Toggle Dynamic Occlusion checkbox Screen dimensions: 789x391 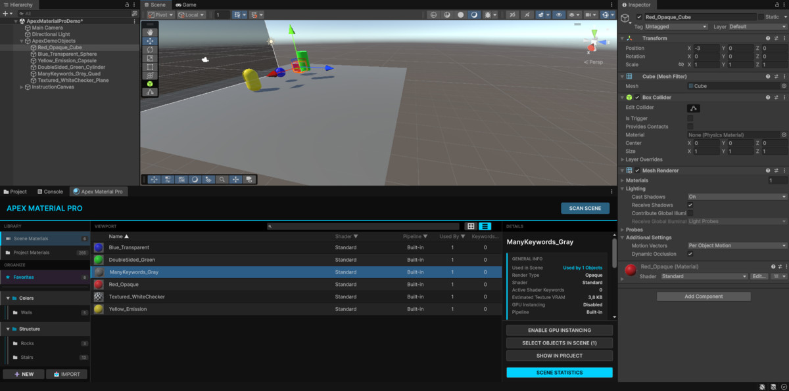690,254
